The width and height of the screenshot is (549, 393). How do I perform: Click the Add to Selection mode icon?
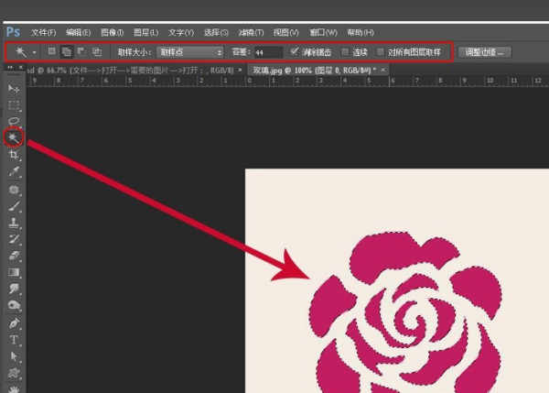pyautogui.click(x=67, y=52)
